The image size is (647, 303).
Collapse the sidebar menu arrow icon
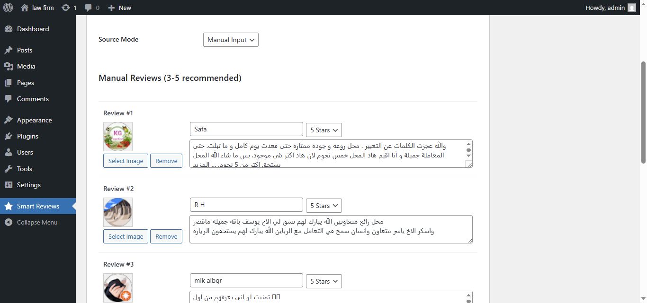(x=9, y=222)
